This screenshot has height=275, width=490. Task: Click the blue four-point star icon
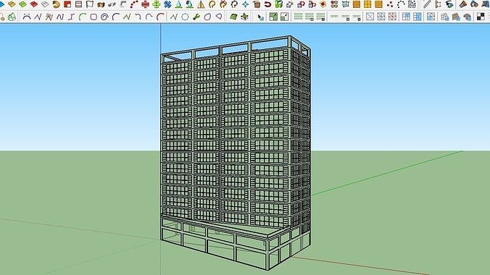[245, 4]
